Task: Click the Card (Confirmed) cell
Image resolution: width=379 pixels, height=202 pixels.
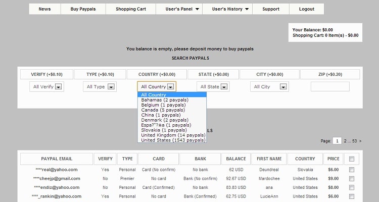Action: pos(158,187)
